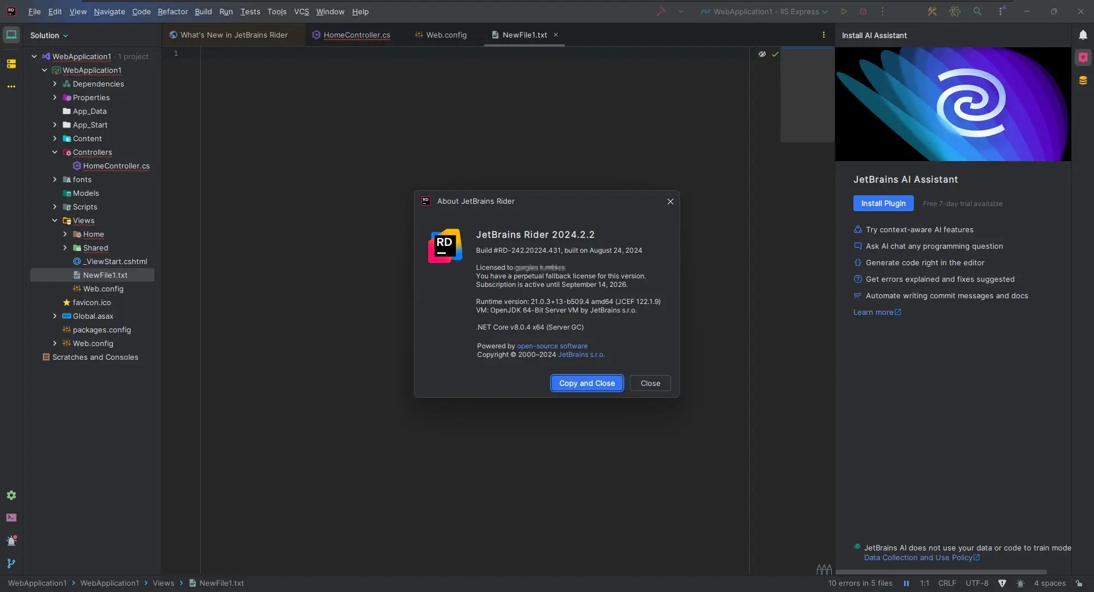Expand the Global.asax node
Viewport: 1094px width, 592px height.
click(55, 316)
